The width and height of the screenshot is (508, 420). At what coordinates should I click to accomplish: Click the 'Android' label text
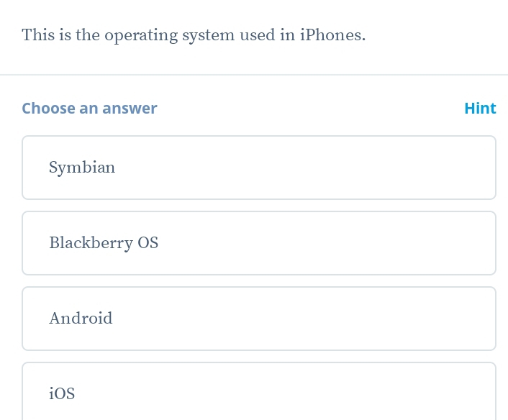(x=81, y=319)
